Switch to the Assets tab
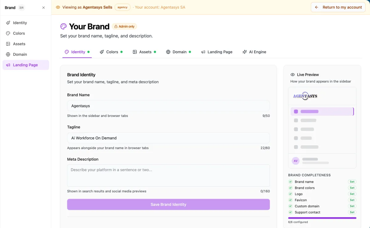This screenshot has height=228, width=370. click(x=144, y=52)
